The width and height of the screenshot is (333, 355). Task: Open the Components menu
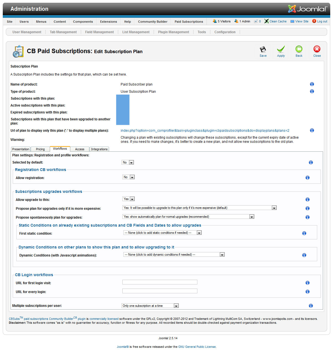83,22
